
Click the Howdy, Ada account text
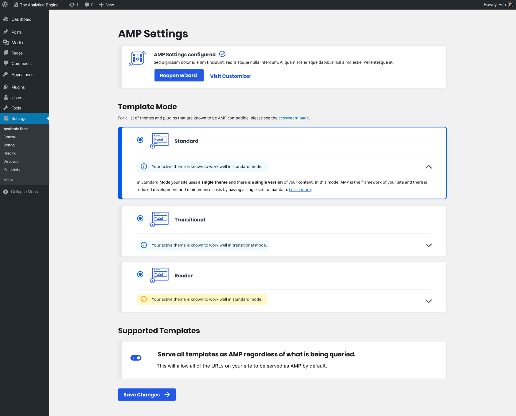(495, 5)
